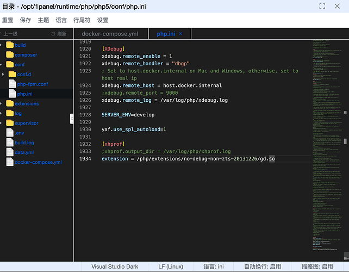
Task: Click the extension gd.so line
Action: click(188, 159)
